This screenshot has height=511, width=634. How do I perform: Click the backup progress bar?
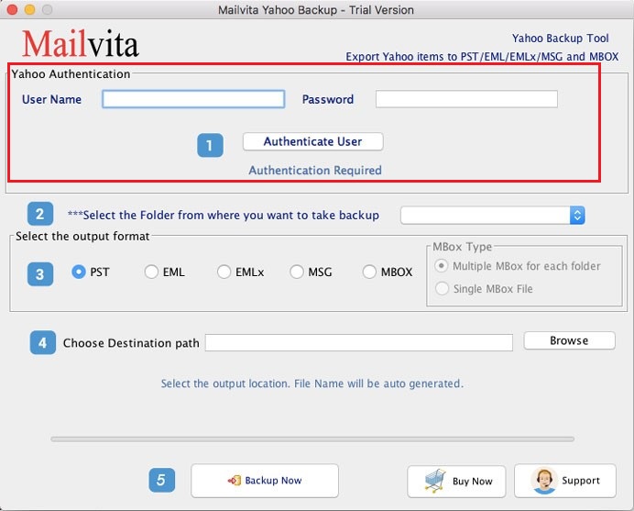[x=312, y=439]
